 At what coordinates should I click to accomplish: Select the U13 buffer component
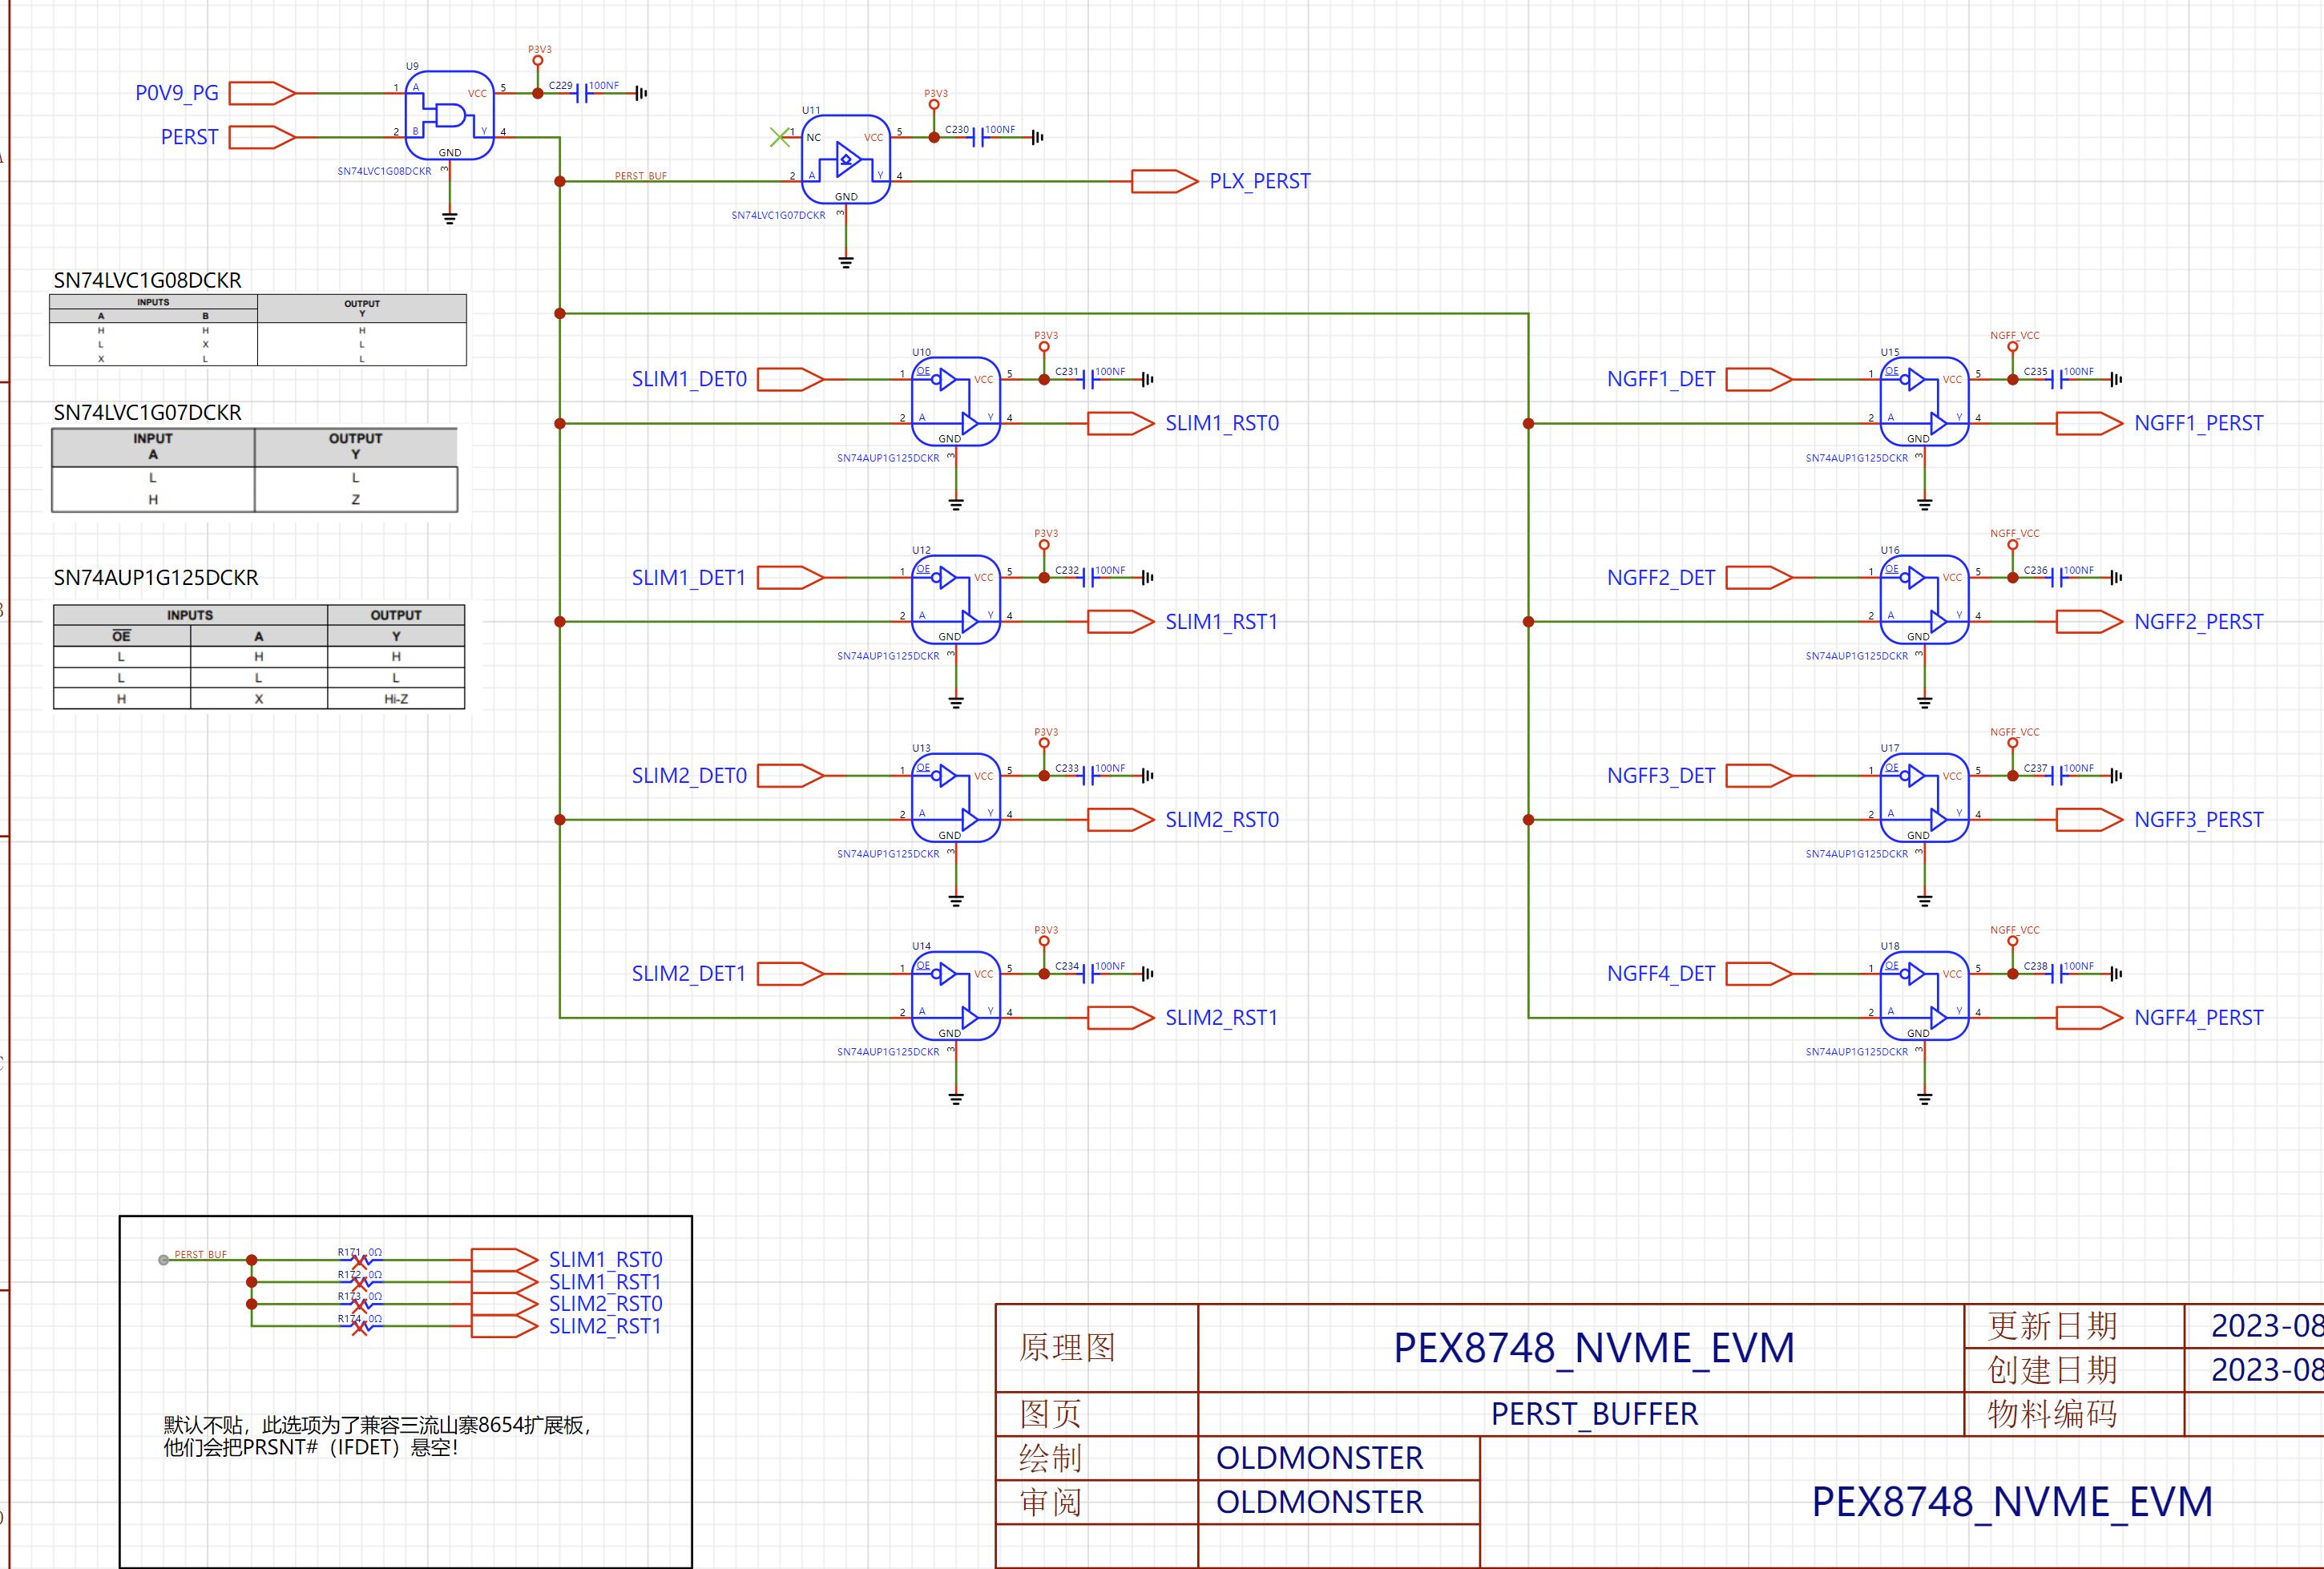pyautogui.click(x=956, y=797)
